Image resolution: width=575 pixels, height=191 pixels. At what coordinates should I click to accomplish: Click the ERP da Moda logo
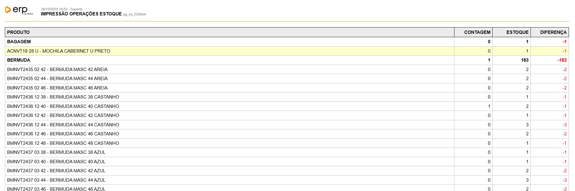coord(19,10)
